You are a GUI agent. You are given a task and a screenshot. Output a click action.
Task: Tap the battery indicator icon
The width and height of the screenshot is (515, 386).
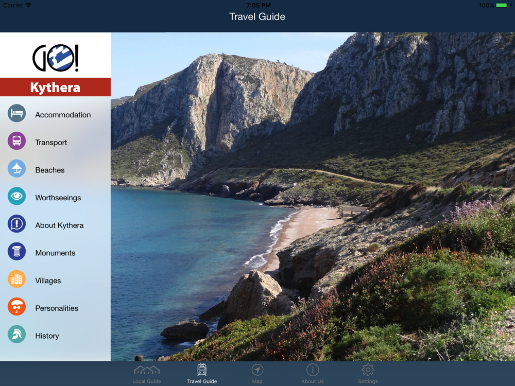[502, 5]
